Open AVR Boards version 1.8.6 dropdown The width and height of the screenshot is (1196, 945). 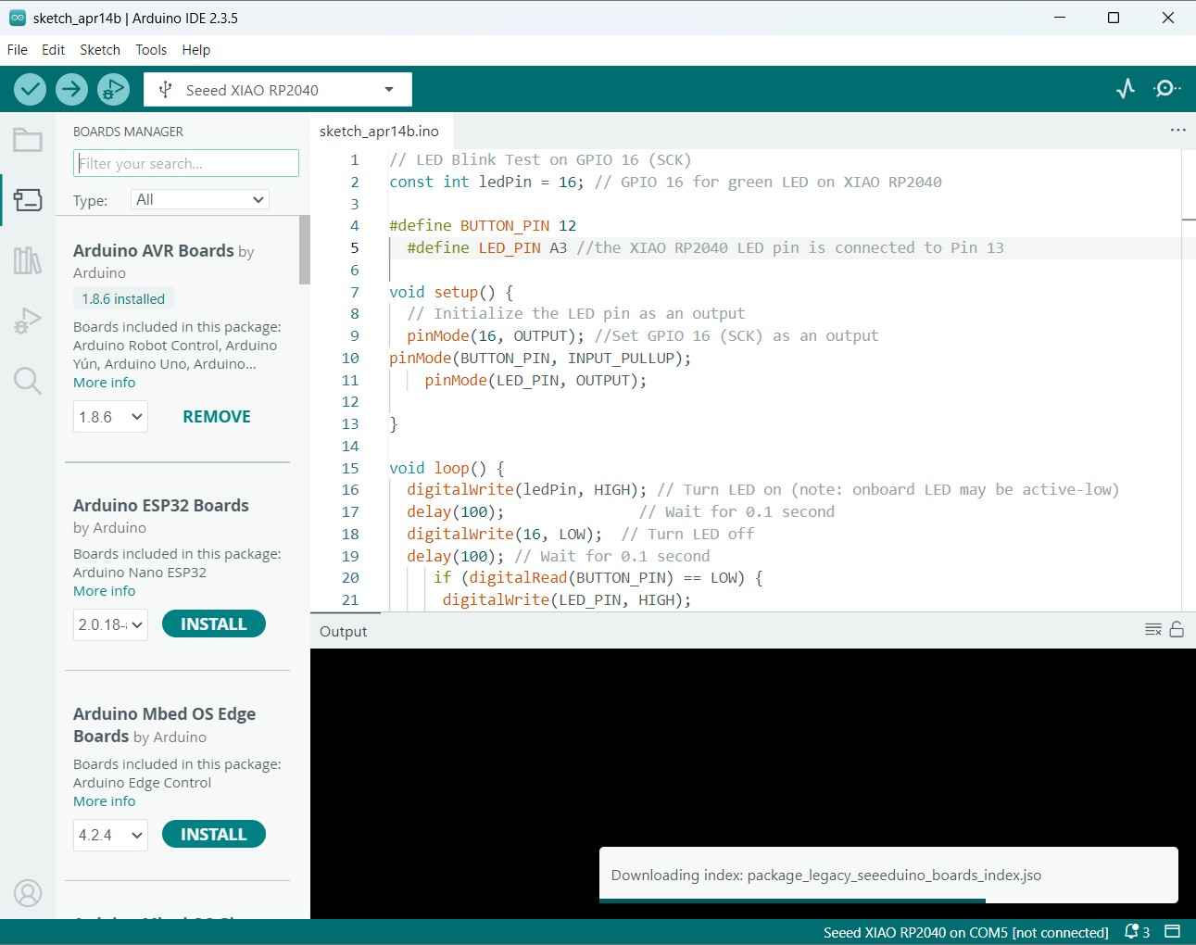pos(110,417)
